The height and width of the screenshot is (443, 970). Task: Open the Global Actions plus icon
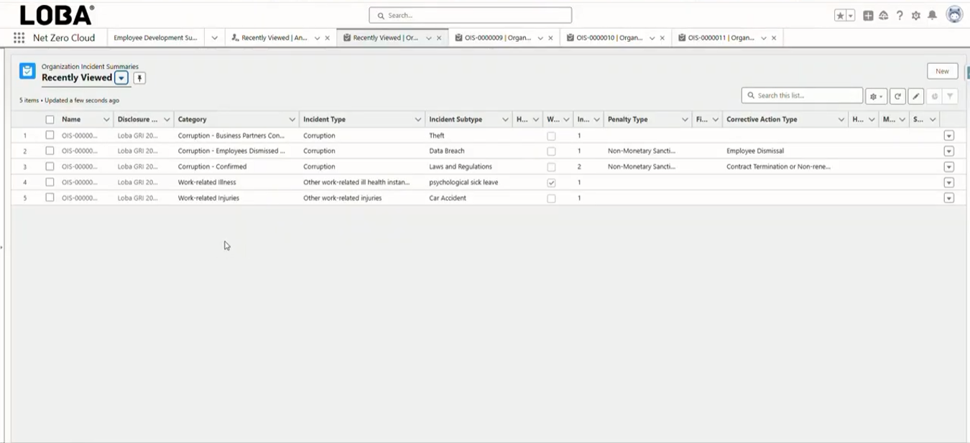coord(868,16)
